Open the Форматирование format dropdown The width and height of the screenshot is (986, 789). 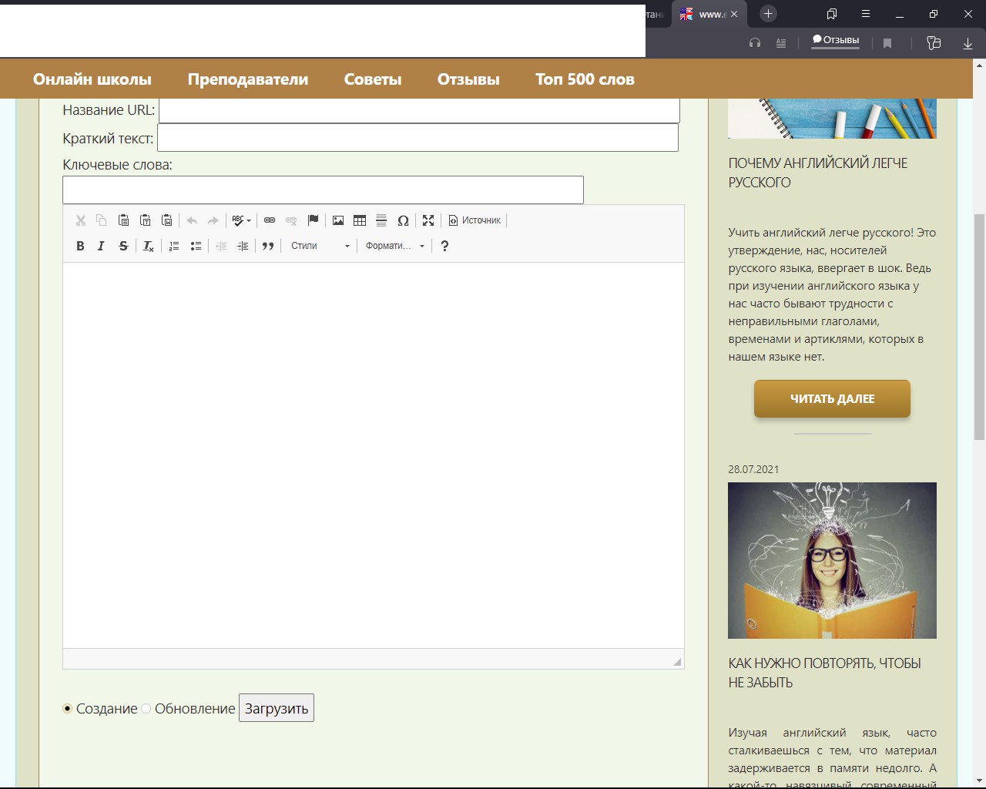[x=394, y=246]
